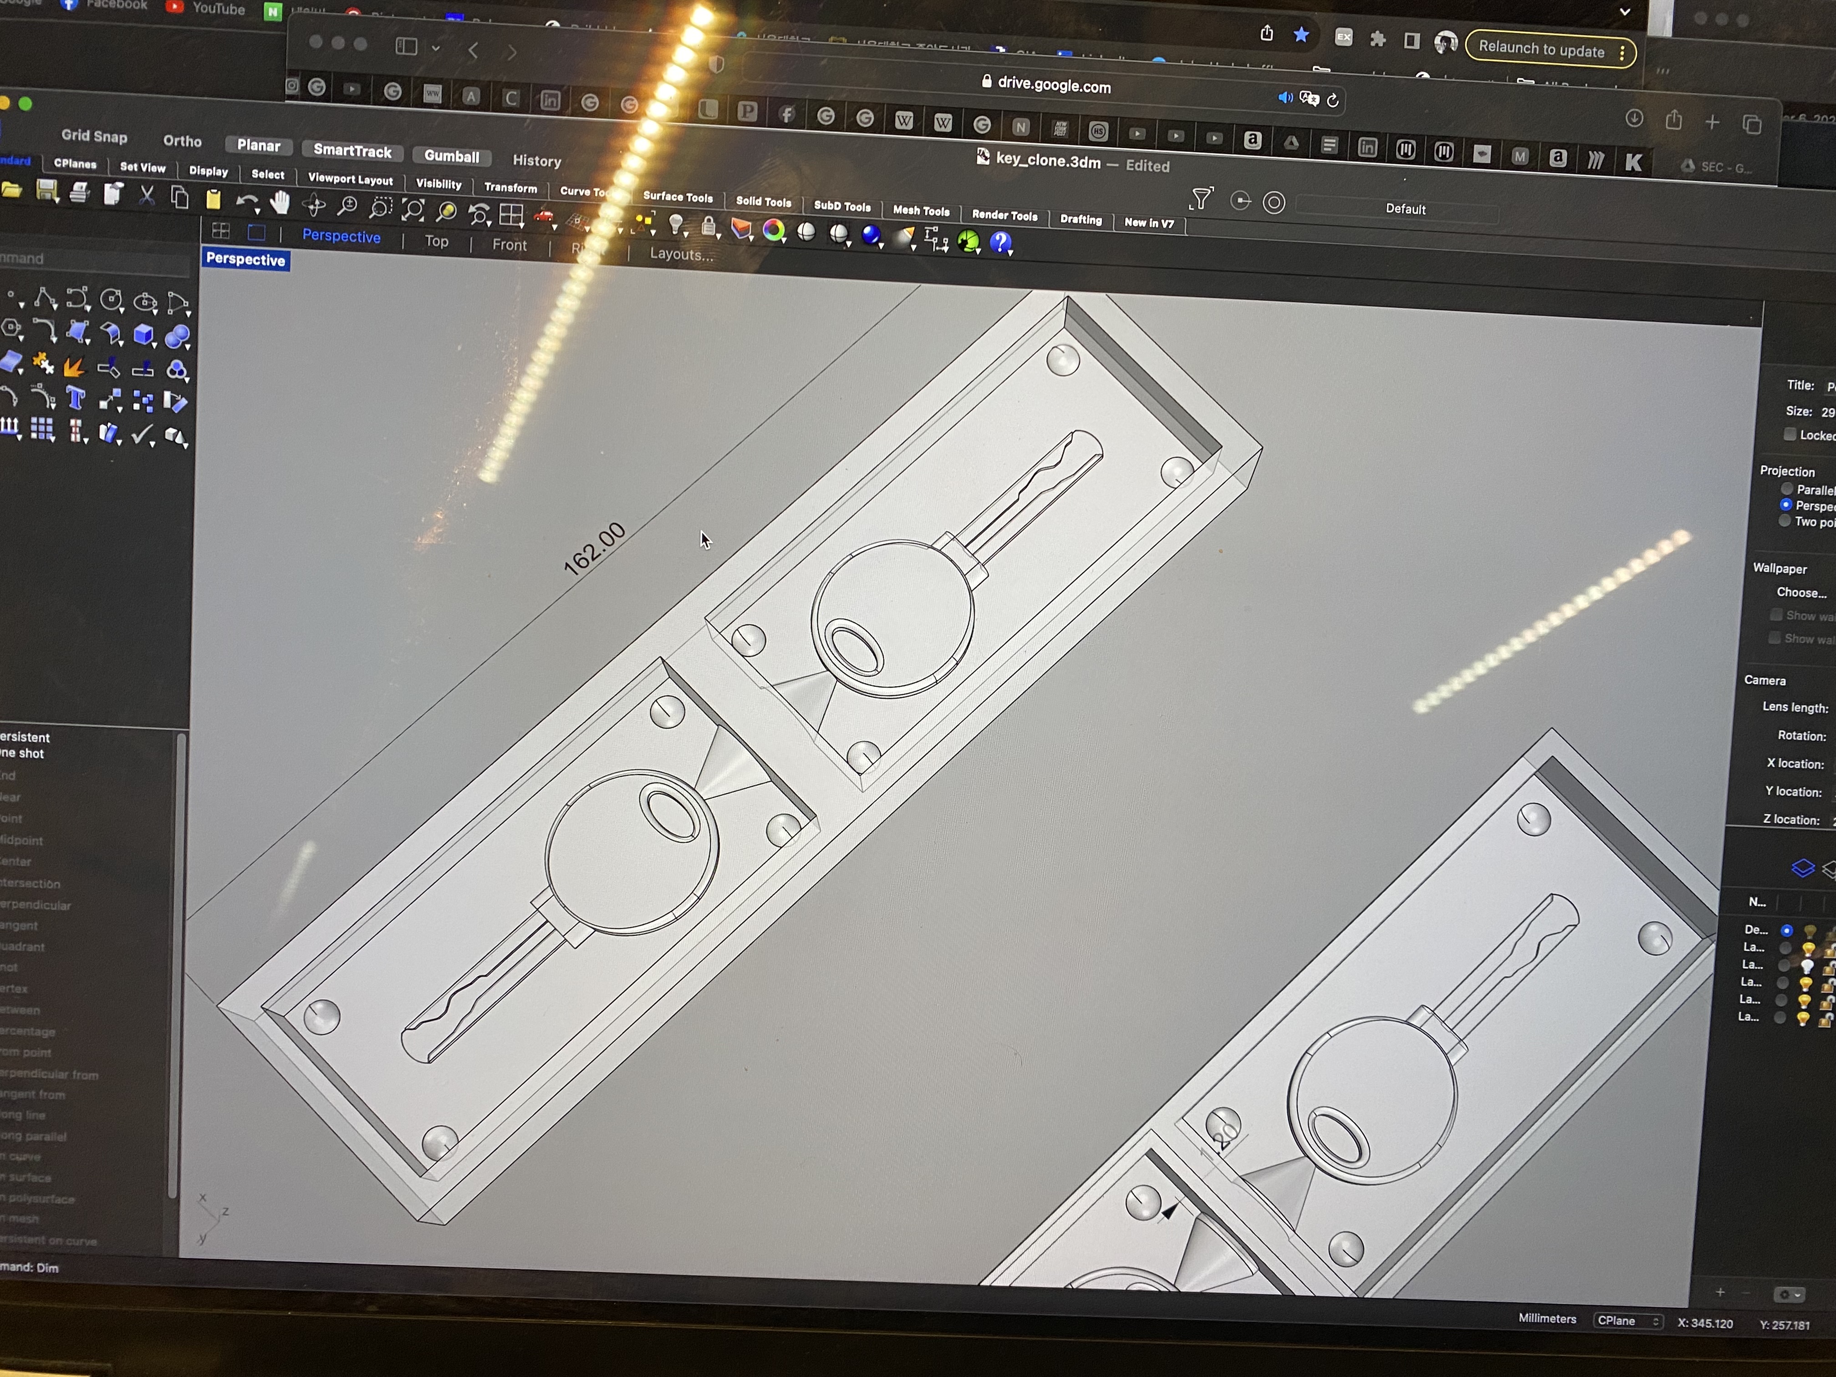Toggle visibility bulb of third layer row
Image resolution: width=1836 pixels, height=1377 pixels.
click(x=1807, y=966)
